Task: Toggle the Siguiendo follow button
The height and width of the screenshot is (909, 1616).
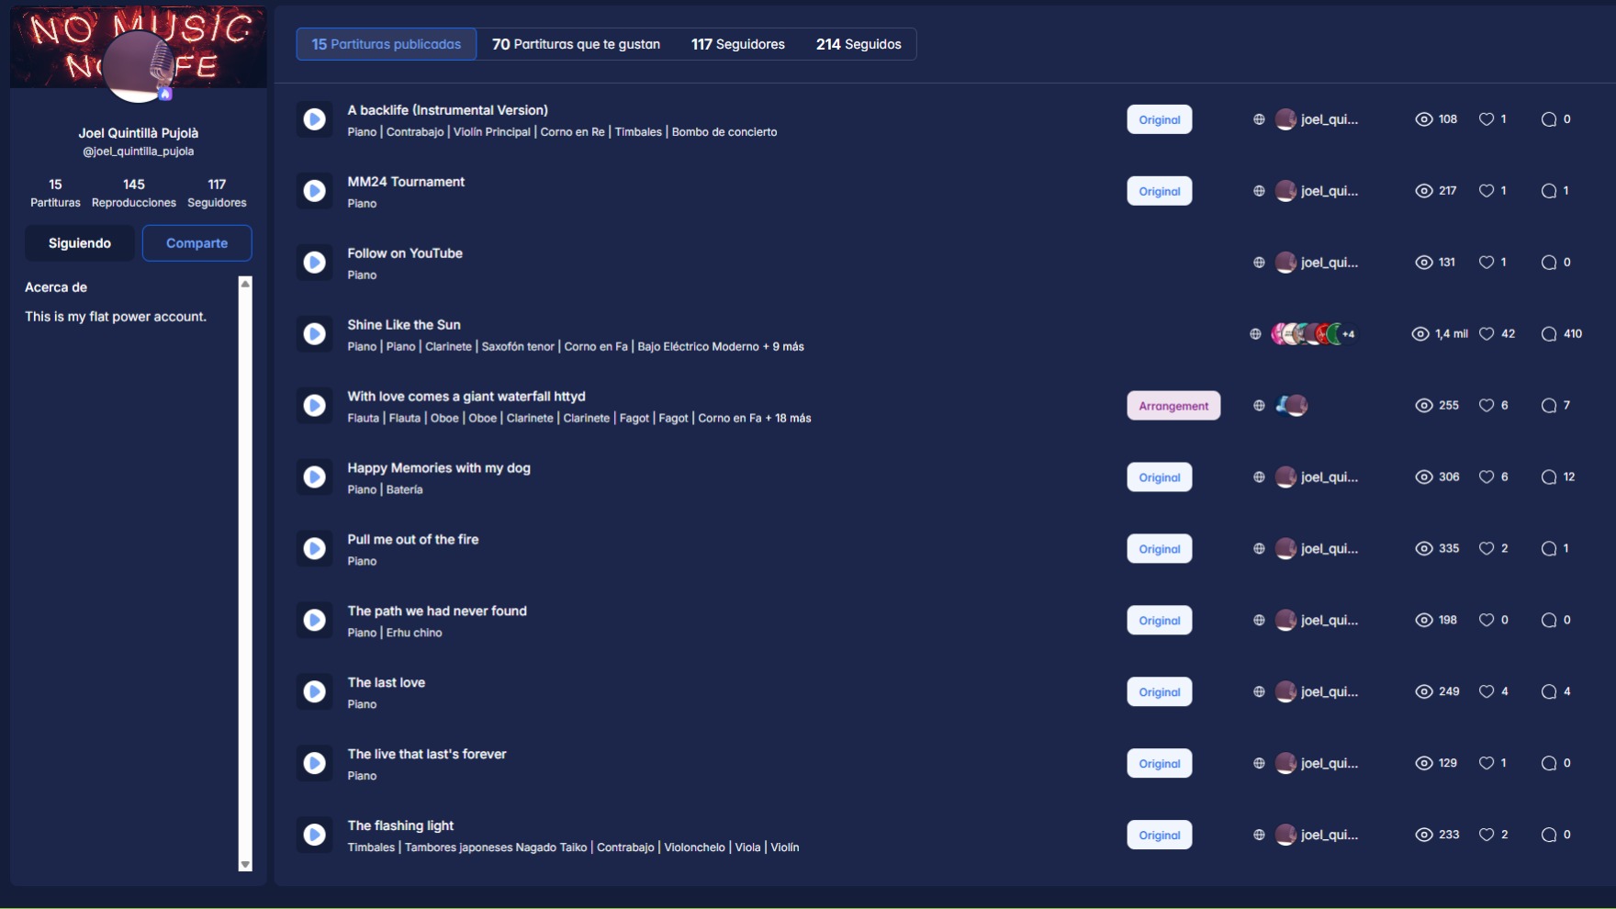Action: [80, 243]
